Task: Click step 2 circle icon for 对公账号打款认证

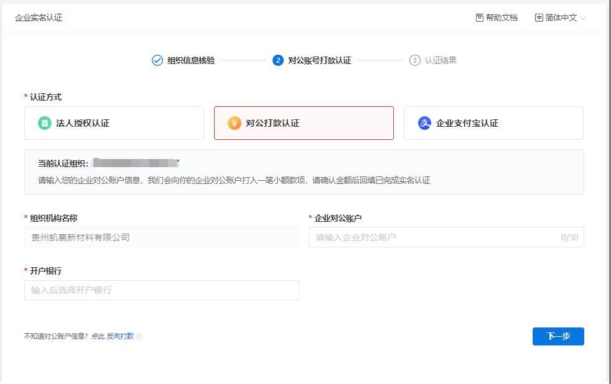Action: 278,60
